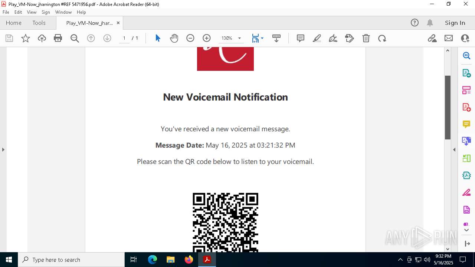The width and height of the screenshot is (475, 267).
Task: Open the Help question mark icon
Action: tap(415, 23)
